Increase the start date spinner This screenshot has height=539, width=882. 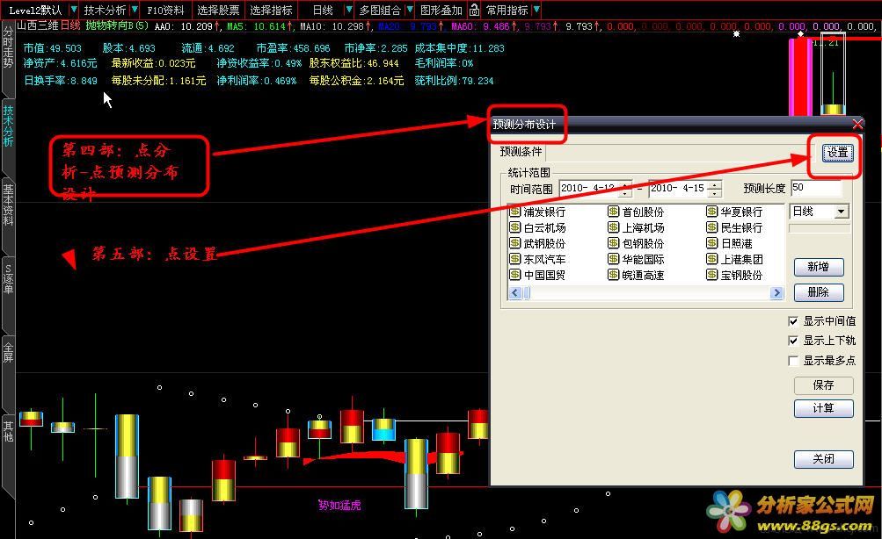(x=625, y=184)
